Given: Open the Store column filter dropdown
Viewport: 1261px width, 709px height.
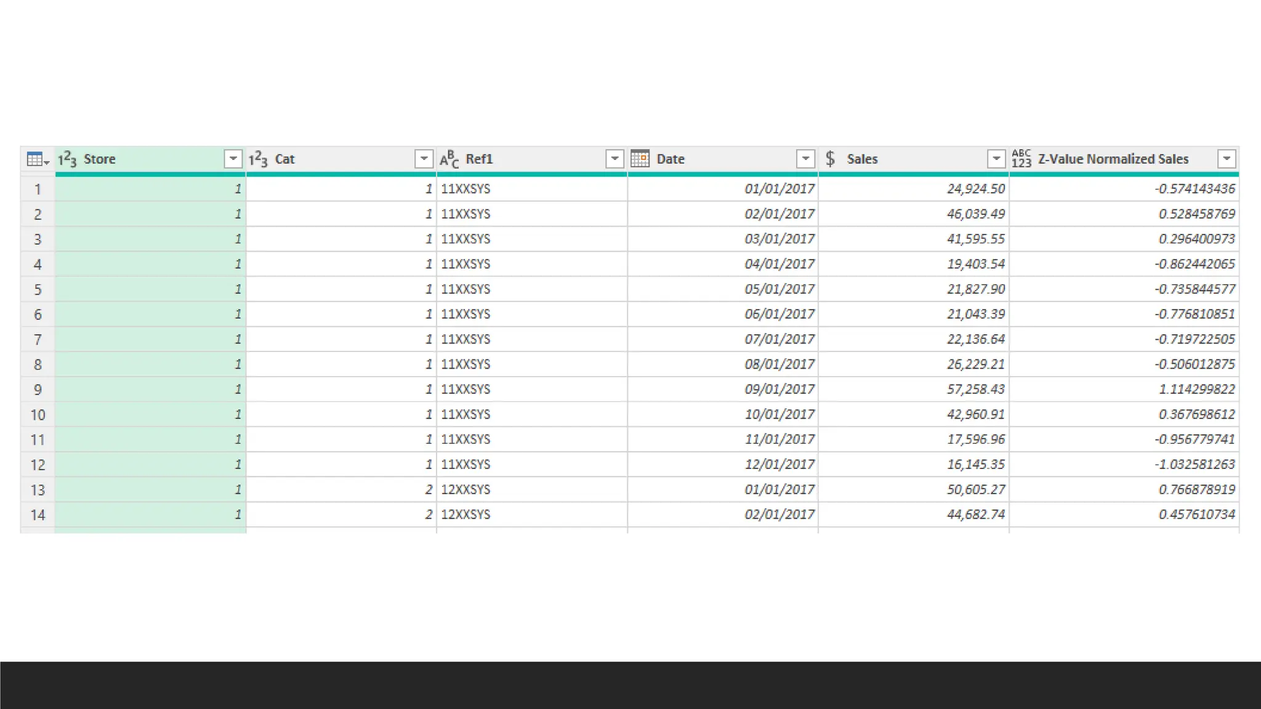Looking at the screenshot, I should (x=233, y=159).
